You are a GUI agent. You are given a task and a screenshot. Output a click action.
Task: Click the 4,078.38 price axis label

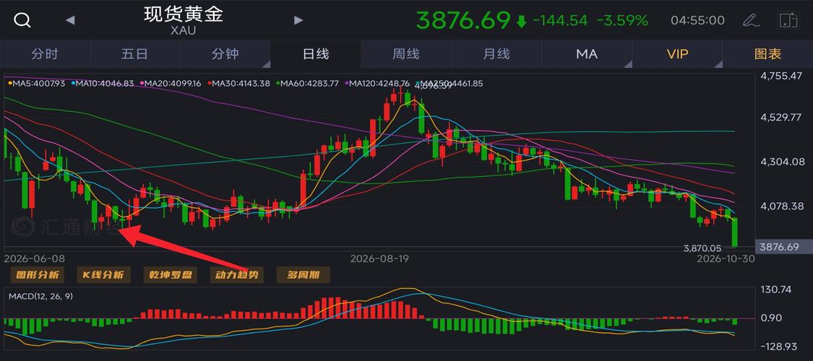coord(781,206)
